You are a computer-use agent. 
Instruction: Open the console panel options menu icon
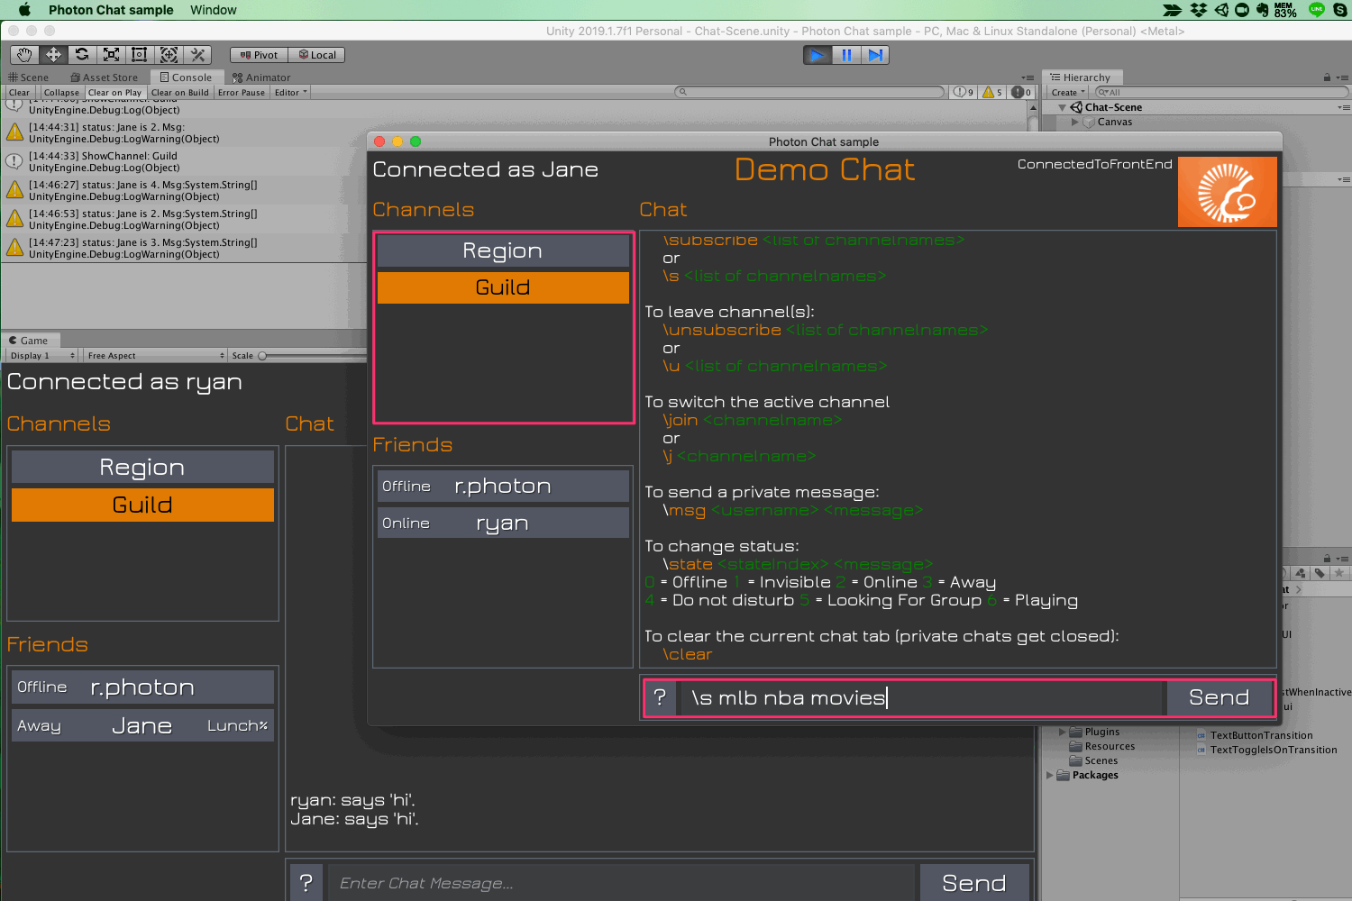point(1028,77)
